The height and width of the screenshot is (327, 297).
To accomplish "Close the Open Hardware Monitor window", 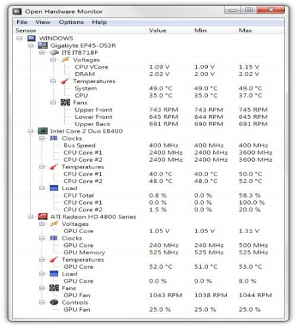I will pyautogui.click(x=271, y=10).
